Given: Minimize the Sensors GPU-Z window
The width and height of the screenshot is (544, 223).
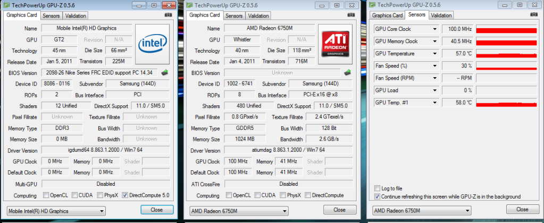Looking at the screenshot, I should pos(505,4).
